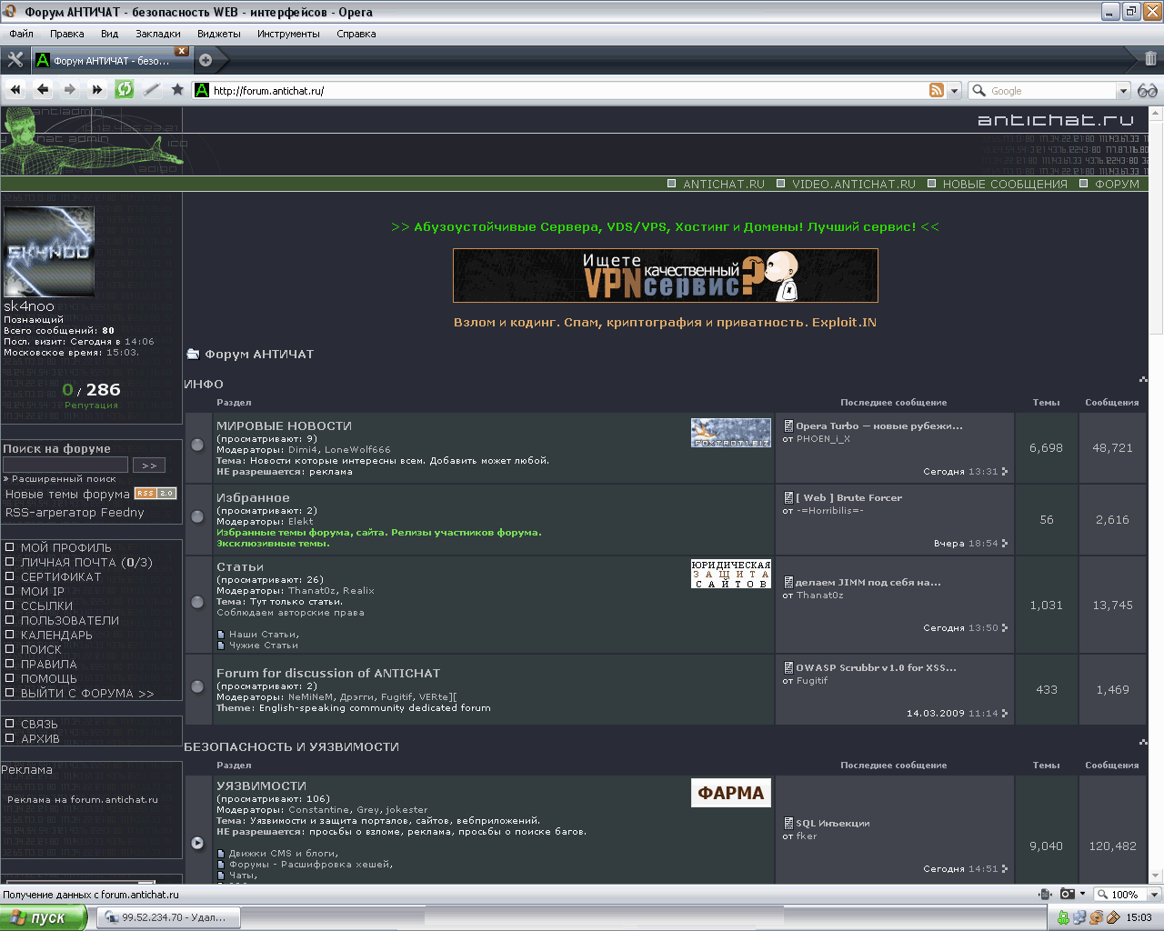Open the Справка menu

click(x=356, y=34)
